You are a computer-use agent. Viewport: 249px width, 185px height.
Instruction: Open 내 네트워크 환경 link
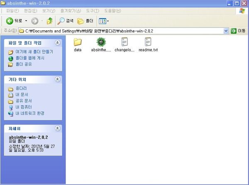tap(30, 113)
